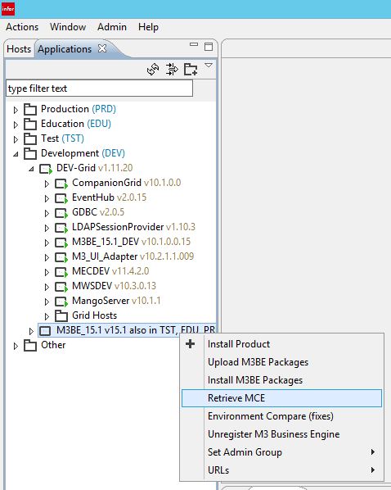Click the Education folder icon

coord(30,124)
